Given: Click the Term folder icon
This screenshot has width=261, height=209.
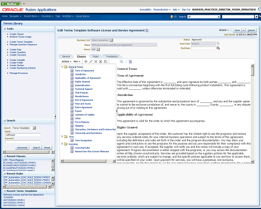Looking at the screenshot, I should 66,137.
